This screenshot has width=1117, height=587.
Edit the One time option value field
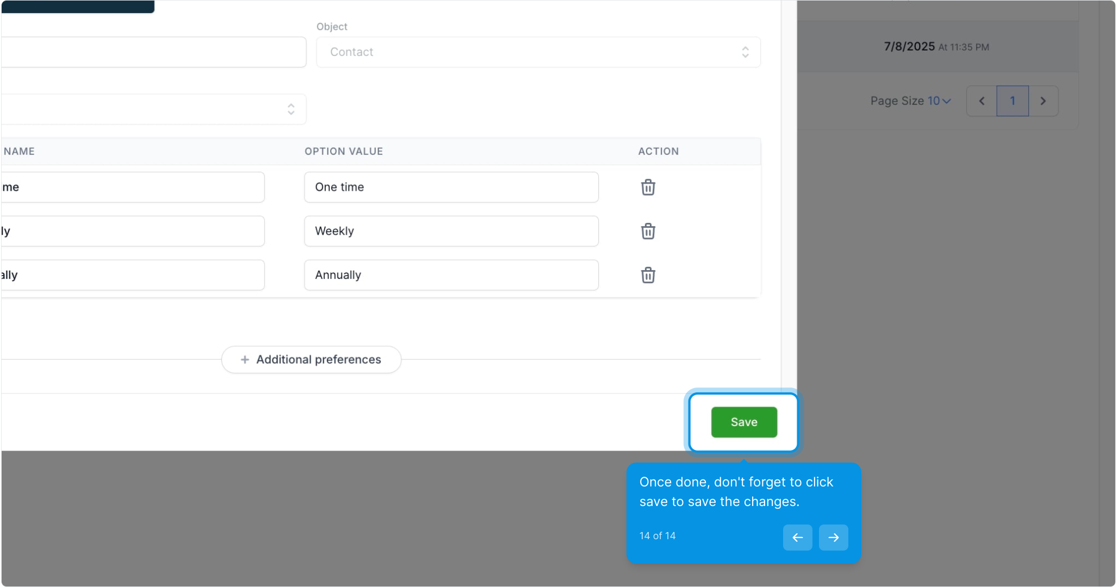pos(451,188)
